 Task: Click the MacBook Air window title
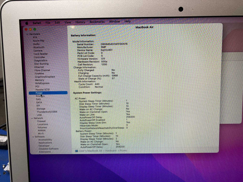(145, 27)
